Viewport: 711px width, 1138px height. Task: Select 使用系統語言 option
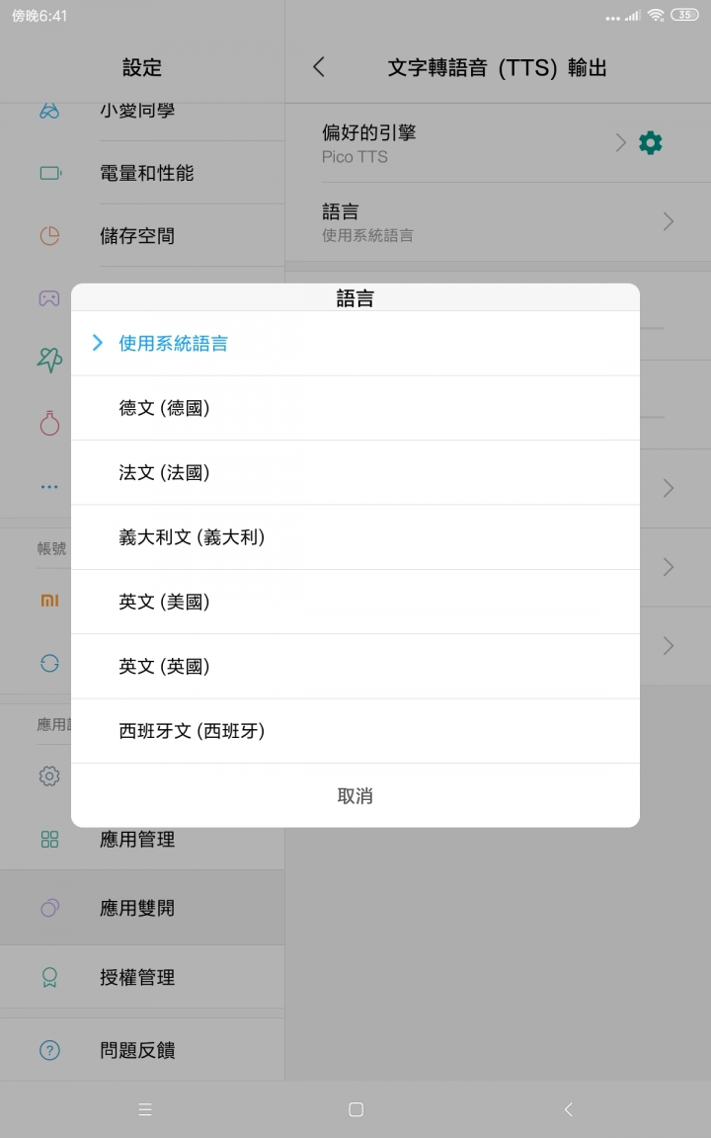tap(355, 344)
